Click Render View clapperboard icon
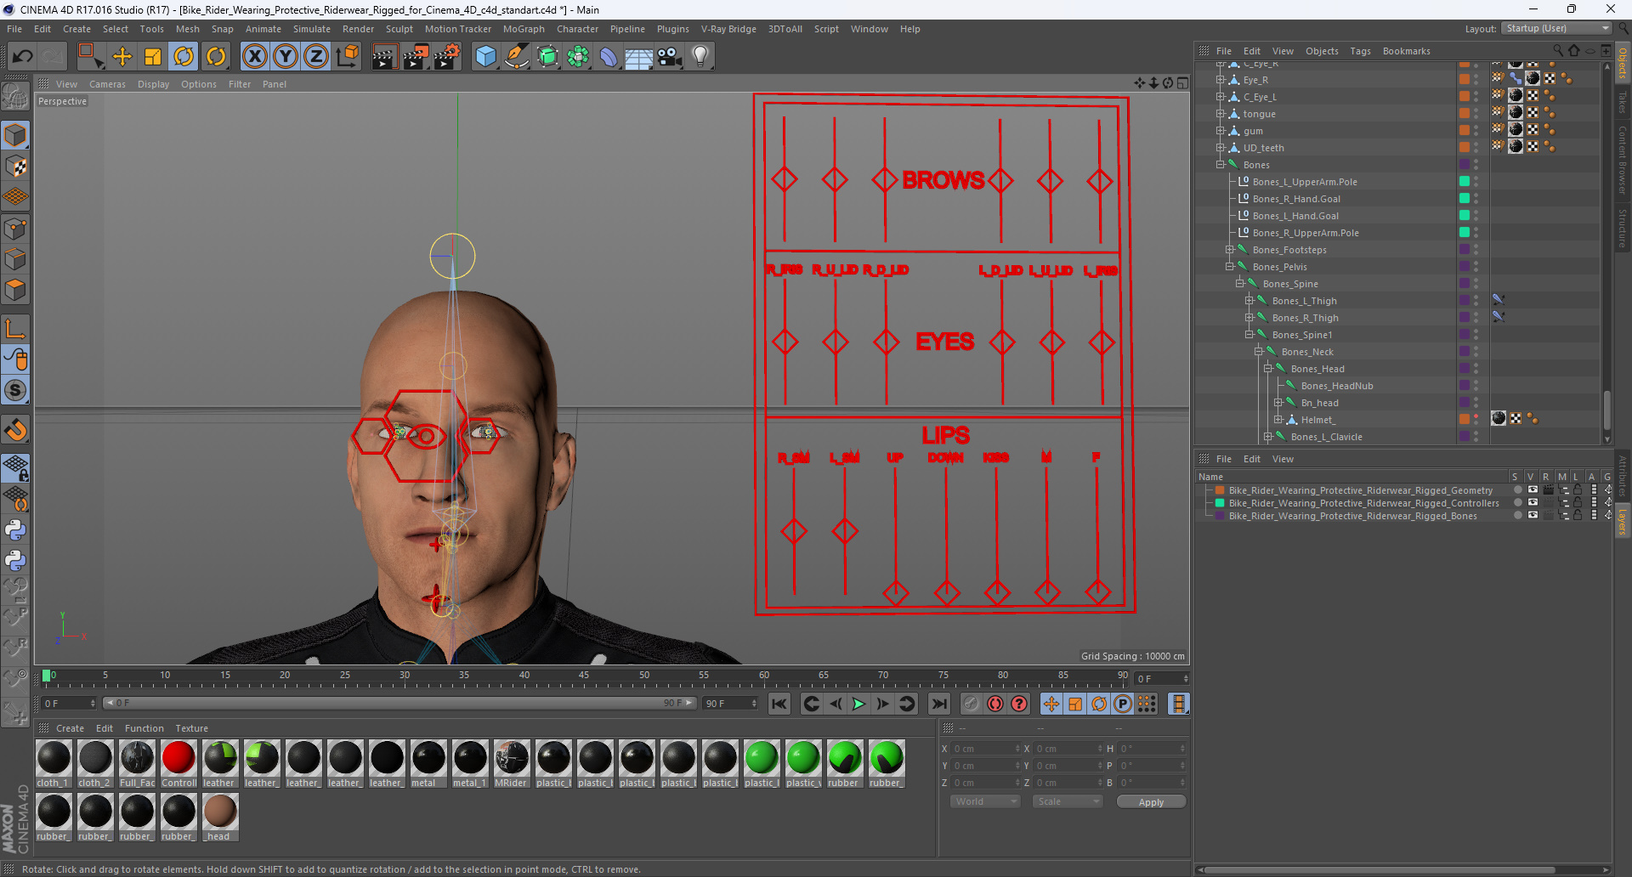The height and width of the screenshot is (877, 1632). tap(384, 57)
